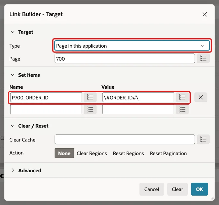Click the P700_ORDER_ID name field

pos(46,97)
